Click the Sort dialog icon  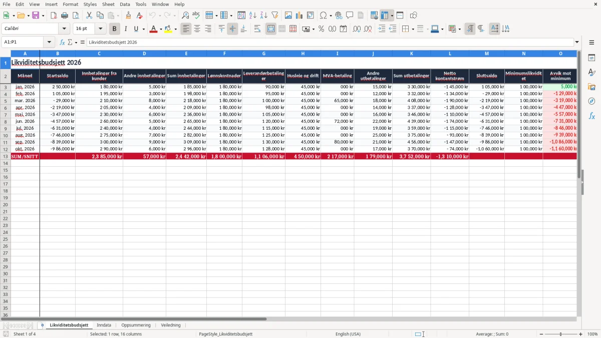click(x=241, y=16)
